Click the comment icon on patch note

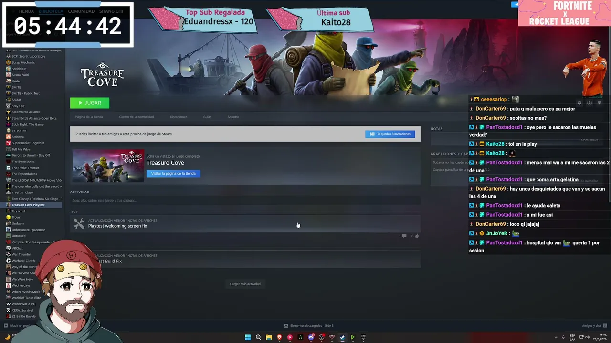(404, 236)
